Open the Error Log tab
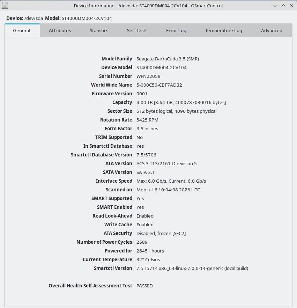297x308 pixels. (x=176, y=30)
